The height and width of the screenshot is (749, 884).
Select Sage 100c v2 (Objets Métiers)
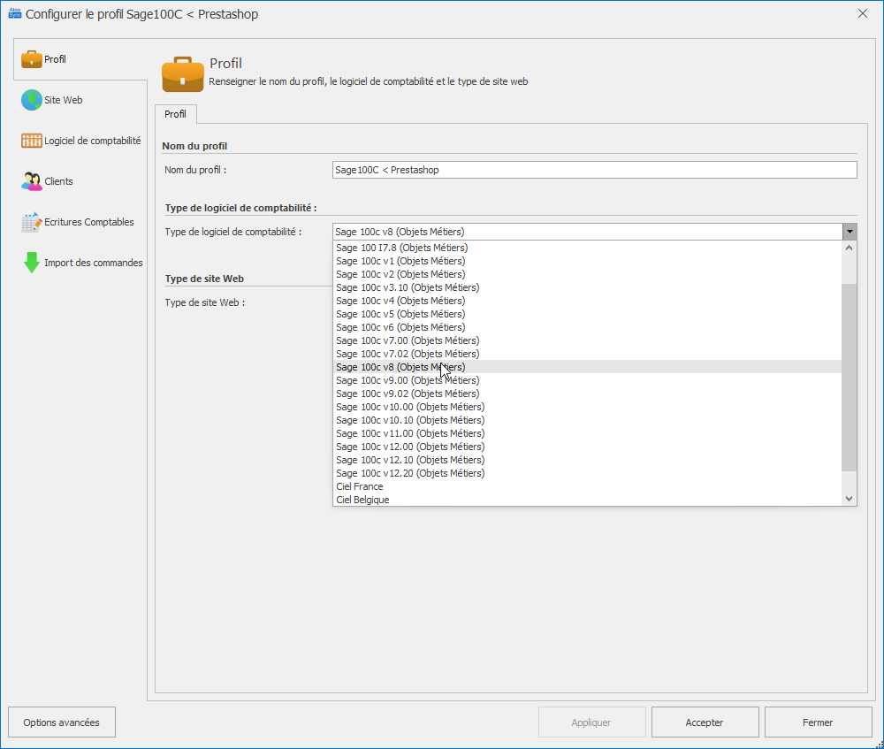coord(587,274)
